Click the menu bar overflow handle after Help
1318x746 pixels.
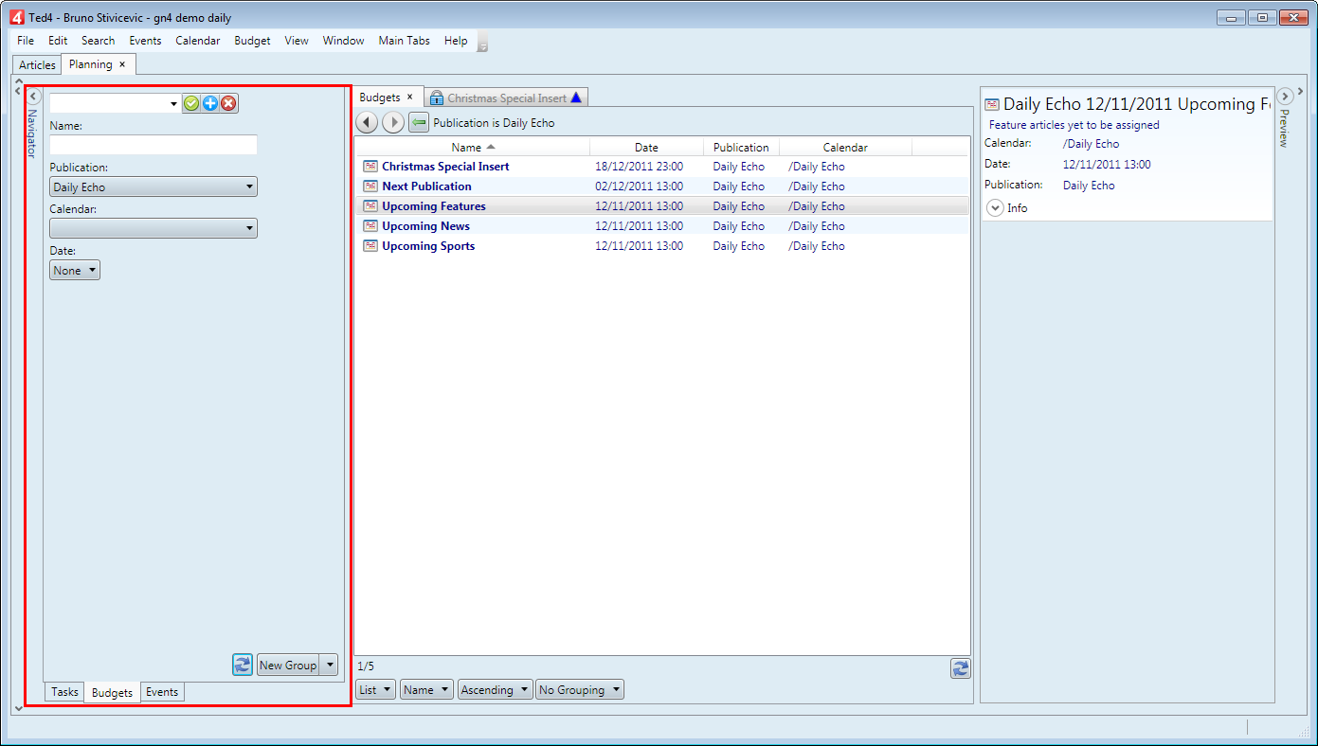482,43
